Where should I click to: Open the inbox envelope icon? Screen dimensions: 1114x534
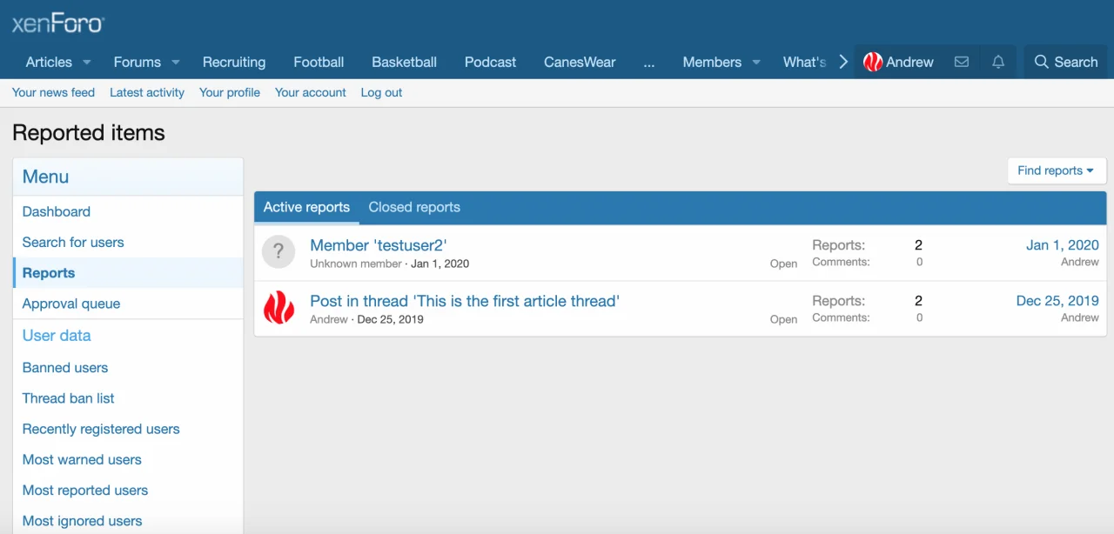pos(961,62)
